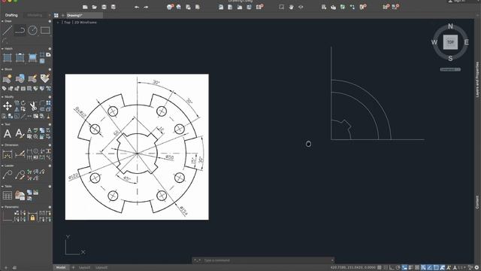Collapse the Dimension panel section
Image resolution: width=481 pixels, height=271 pixels.
click(x=2, y=145)
